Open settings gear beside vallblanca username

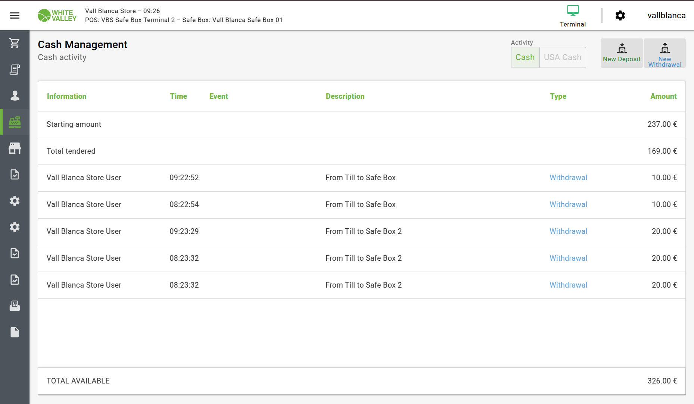point(620,15)
